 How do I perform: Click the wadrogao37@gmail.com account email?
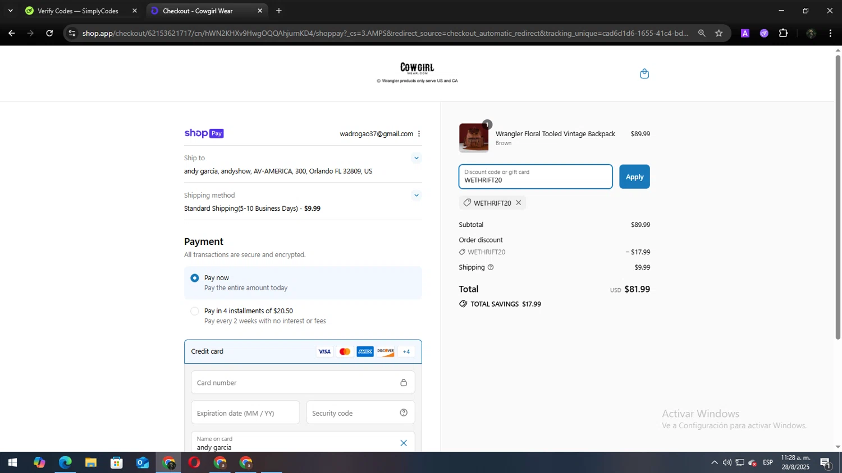tap(376, 134)
